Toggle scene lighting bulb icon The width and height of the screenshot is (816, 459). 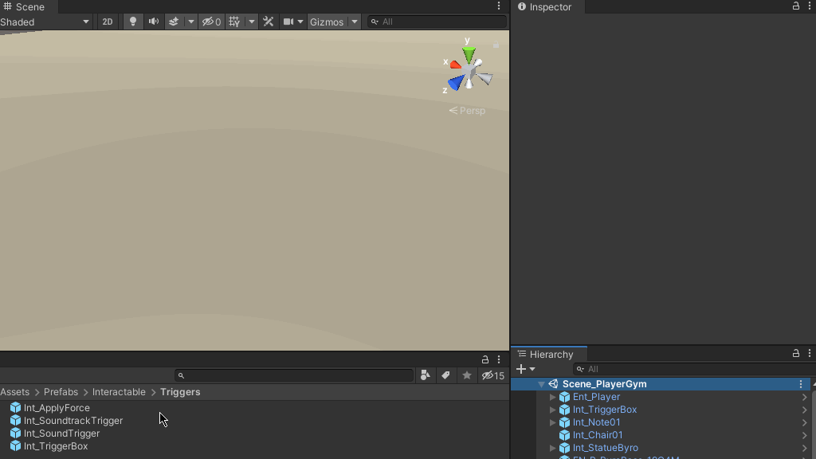133,22
